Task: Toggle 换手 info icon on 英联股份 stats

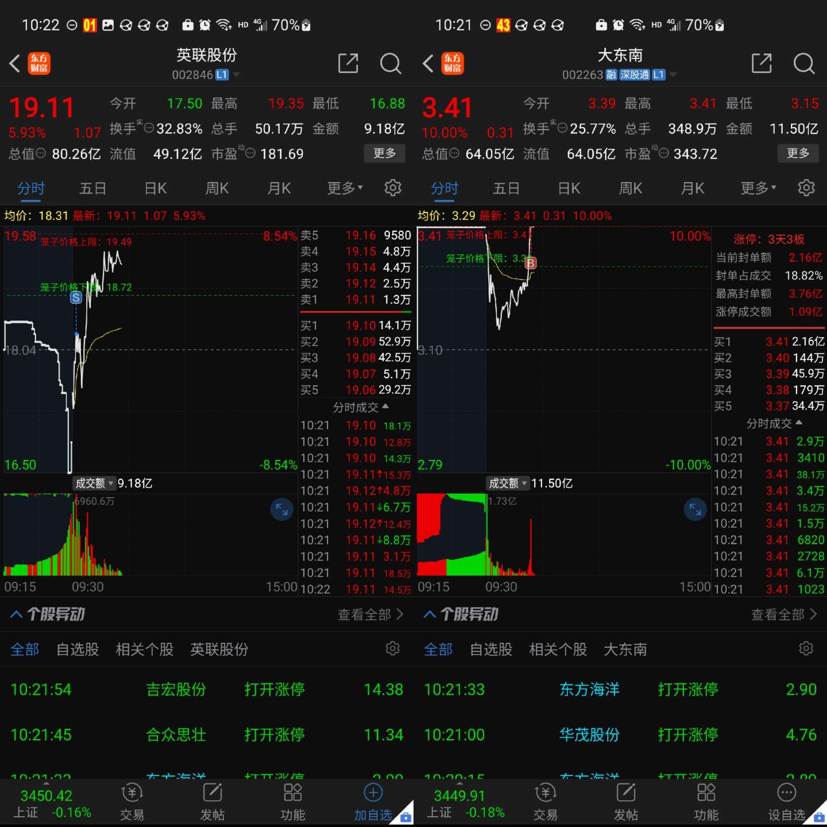Action: (x=149, y=128)
